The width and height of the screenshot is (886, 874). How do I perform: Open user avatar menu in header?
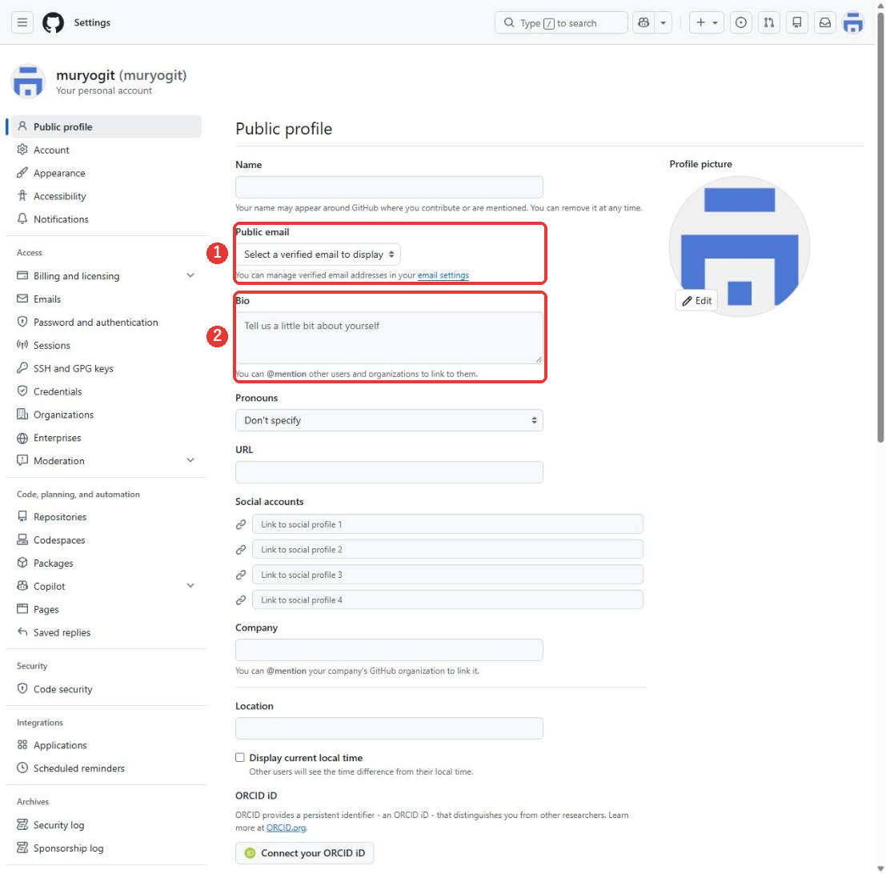852,22
